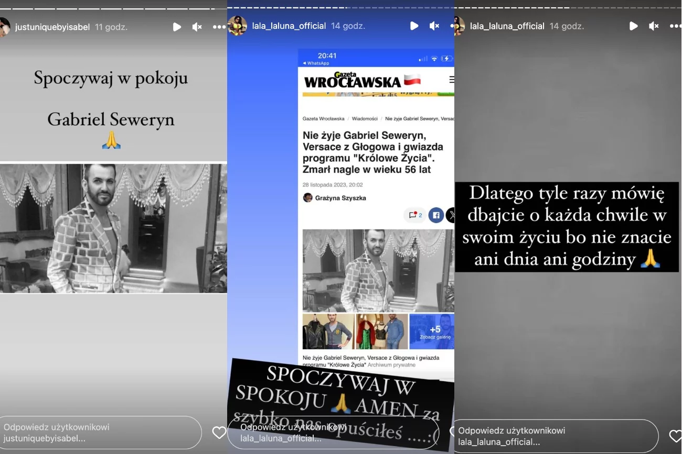Screen dimensions: 682x454
Task: Open second gallery thumbnail with green dress
Action: 381,331
